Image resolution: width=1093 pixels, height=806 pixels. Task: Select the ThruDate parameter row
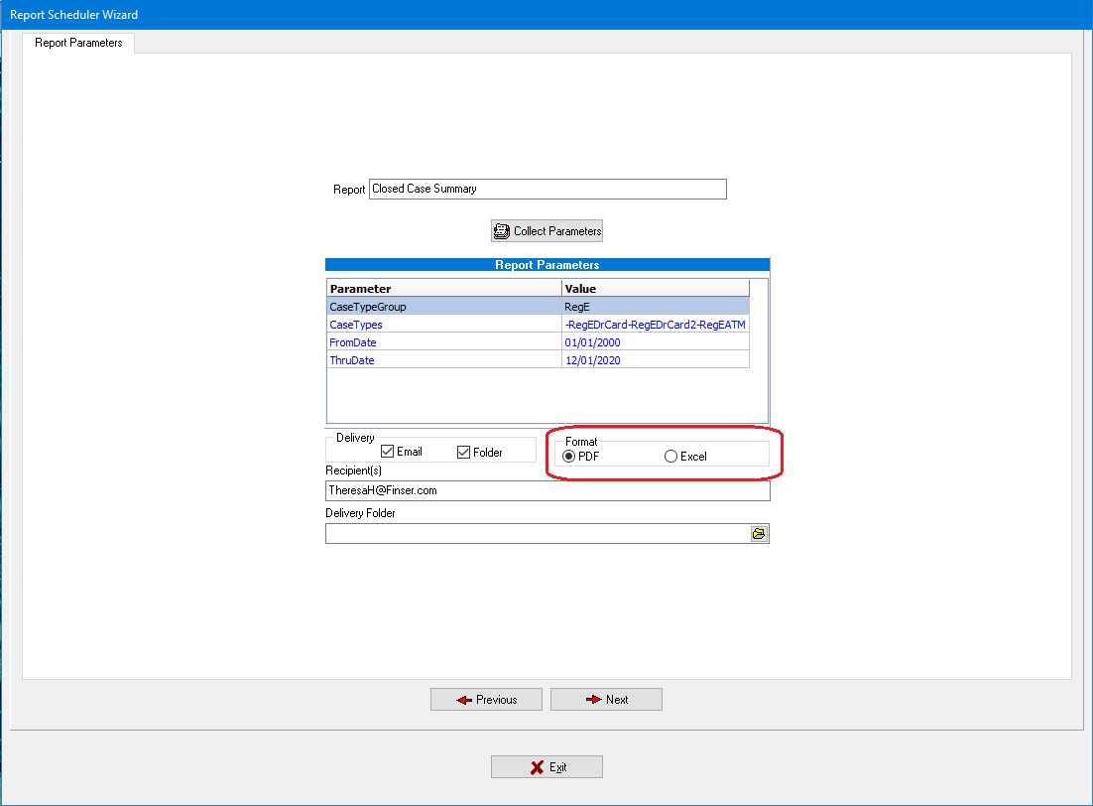pyautogui.click(x=443, y=360)
